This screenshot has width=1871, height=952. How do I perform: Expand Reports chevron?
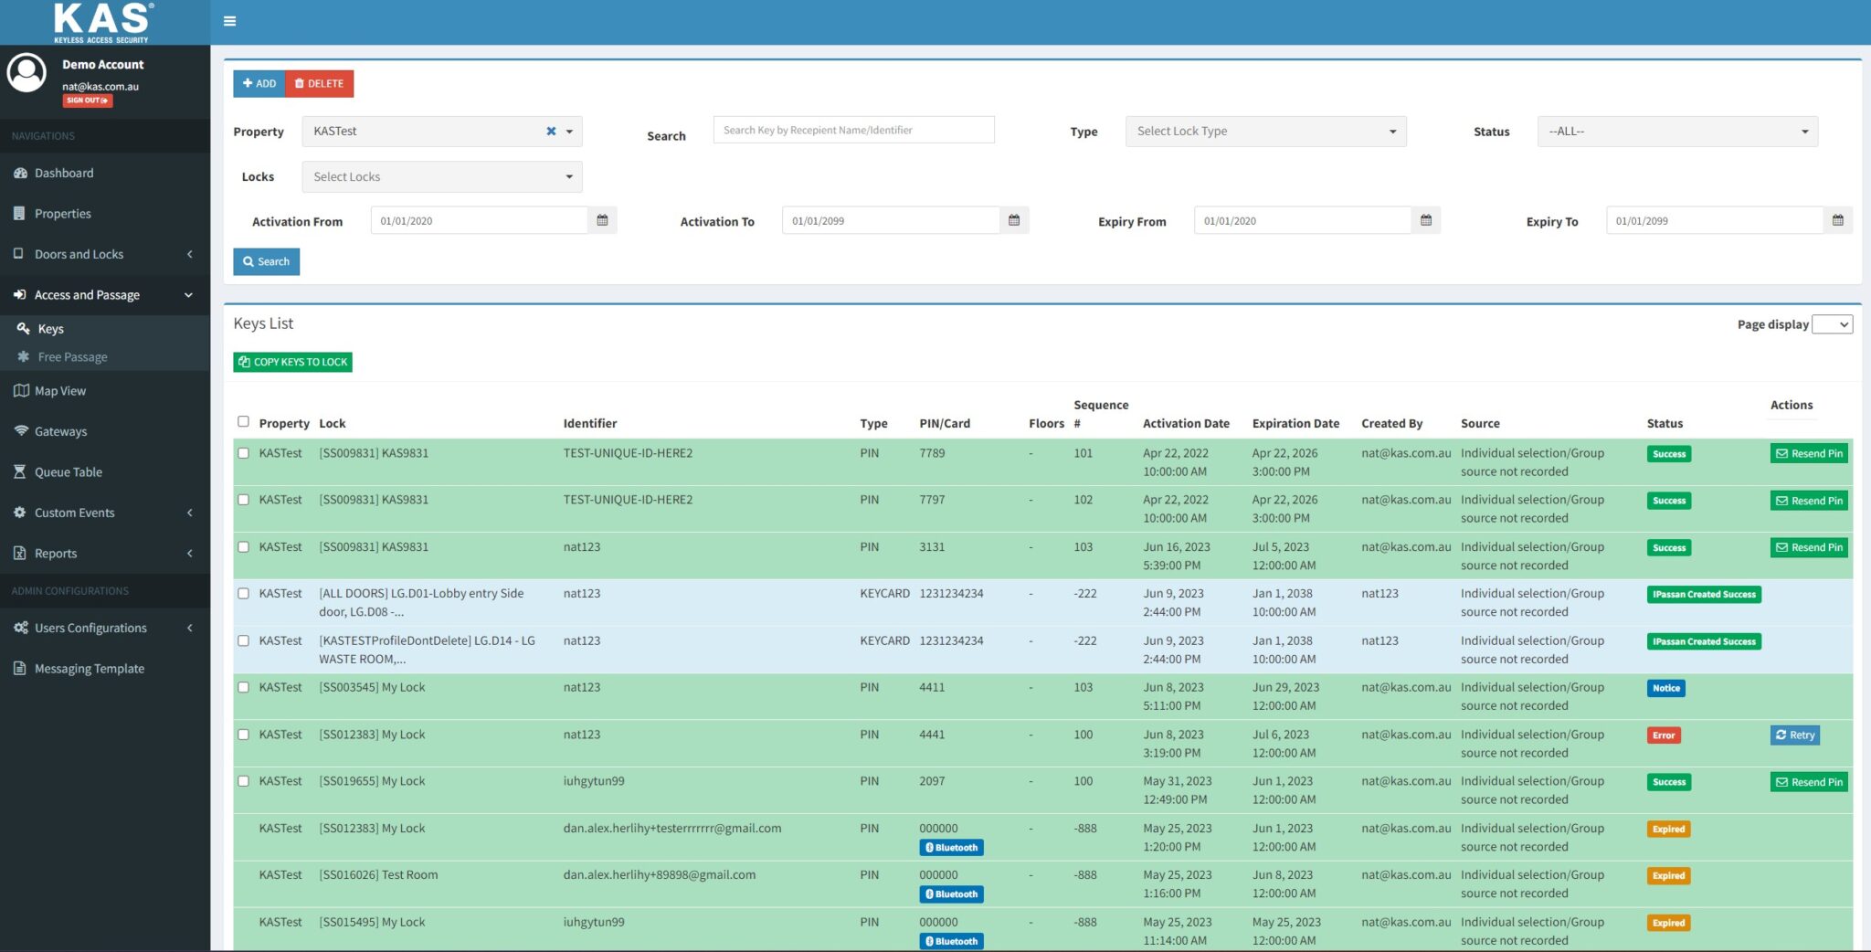pos(190,553)
